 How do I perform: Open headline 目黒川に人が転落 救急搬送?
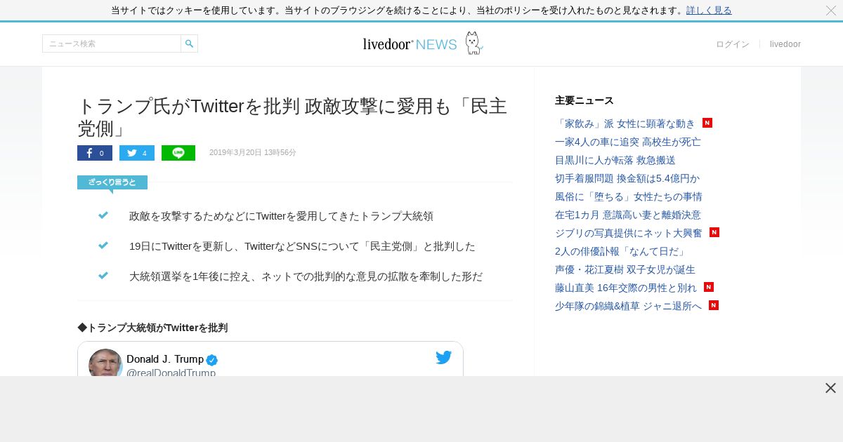coord(615,160)
